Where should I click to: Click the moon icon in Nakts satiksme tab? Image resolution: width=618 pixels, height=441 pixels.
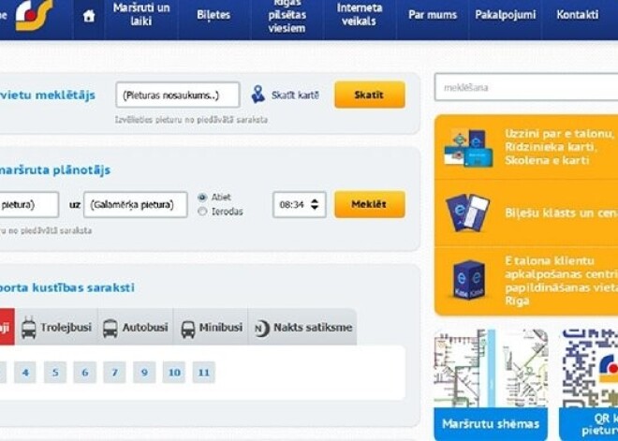coord(261,329)
